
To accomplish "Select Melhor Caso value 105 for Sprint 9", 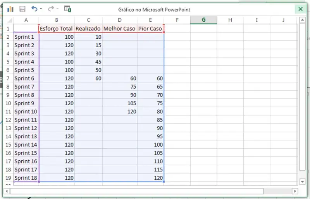I will point(120,103).
